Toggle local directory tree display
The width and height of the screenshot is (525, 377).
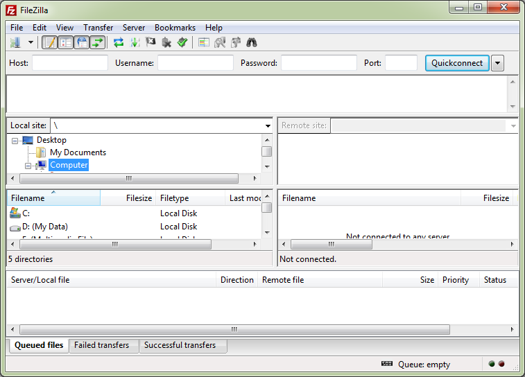coord(66,42)
